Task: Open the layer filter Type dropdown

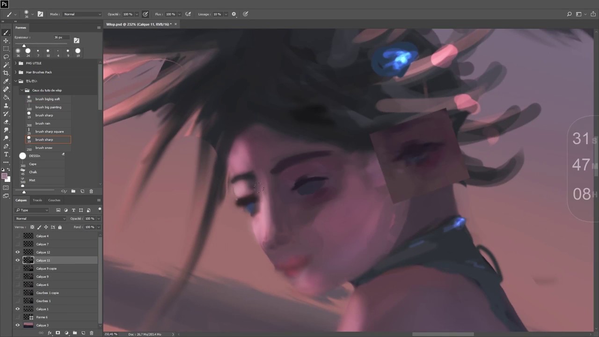Action: point(32,210)
